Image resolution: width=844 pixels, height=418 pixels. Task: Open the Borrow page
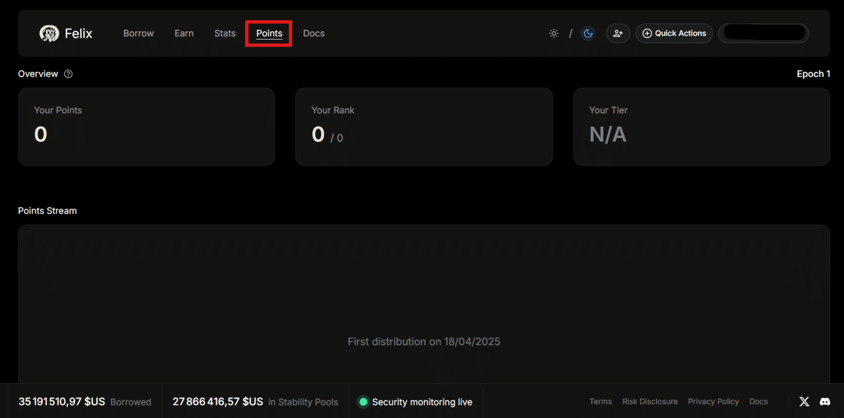pyautogui.click(x=138, y=33)
